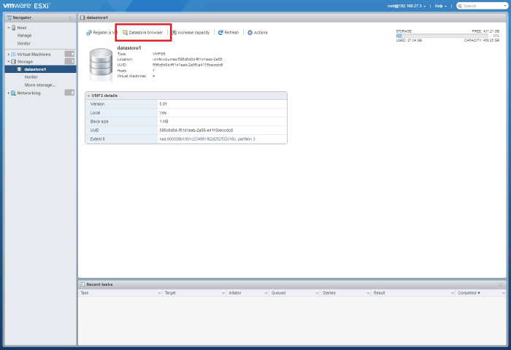Sort by Completed column header
The height and width of the screenshot is (350, 511).
point(469,293)
